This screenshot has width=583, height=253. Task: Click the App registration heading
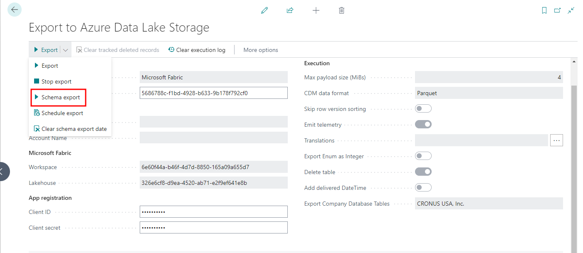click(x=50, y=198)
